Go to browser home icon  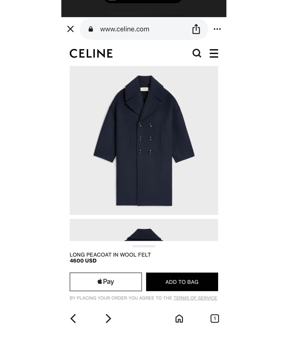[x=179, y=318]
